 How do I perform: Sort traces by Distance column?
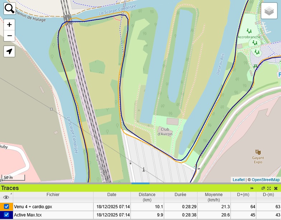147,197
